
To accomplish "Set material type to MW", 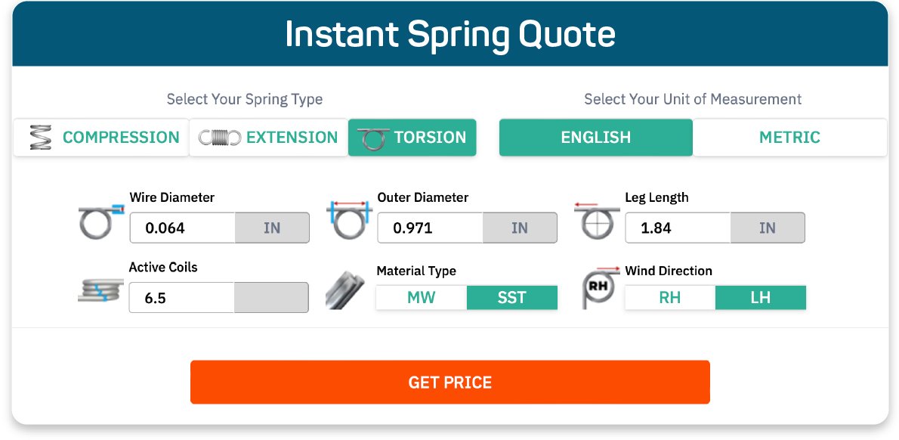I will [x=421, y=298].
